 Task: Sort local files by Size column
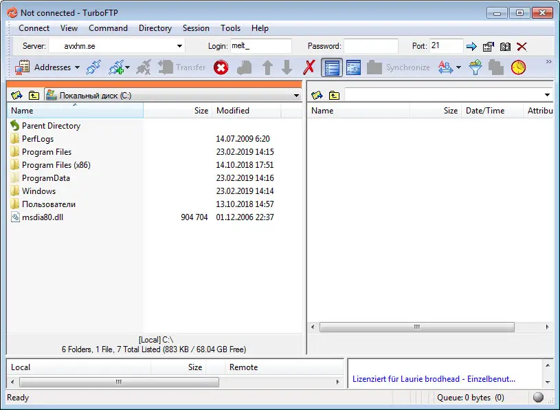coord(177,111)
